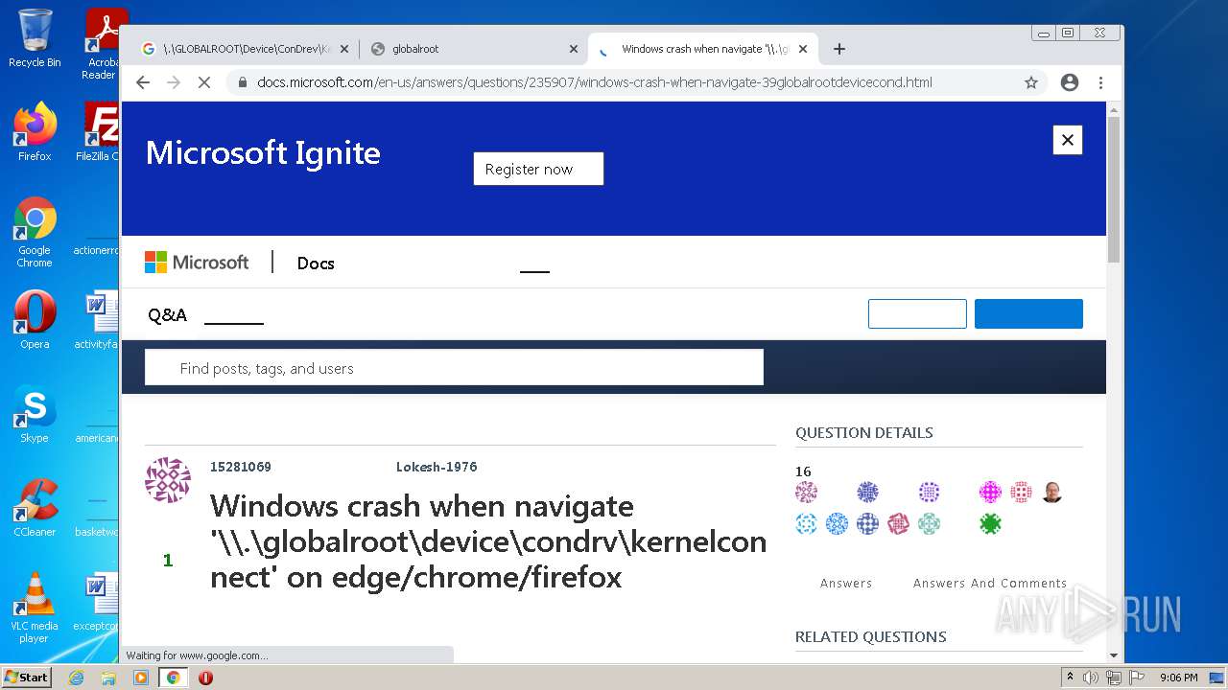Open Action Center flag tray icon

coord(1136,678)
